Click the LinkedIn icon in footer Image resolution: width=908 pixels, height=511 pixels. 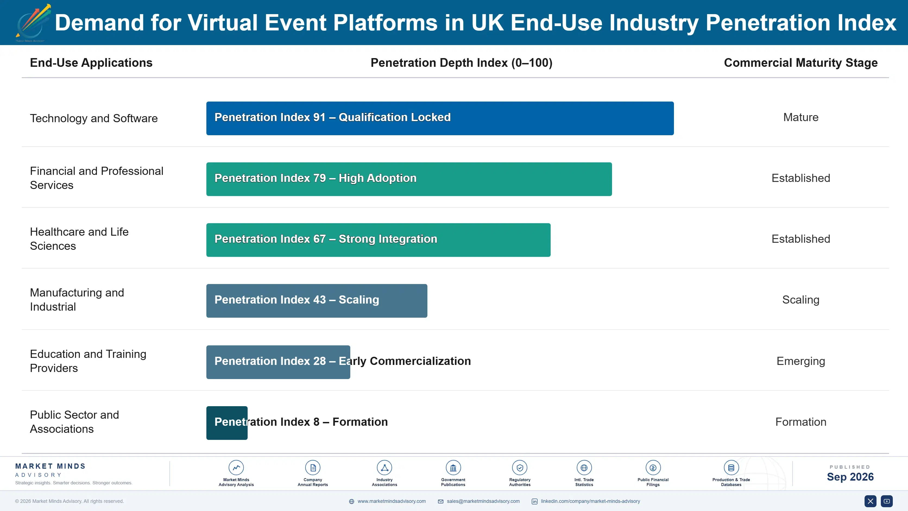pyautogui.click(x=534, y=501)
